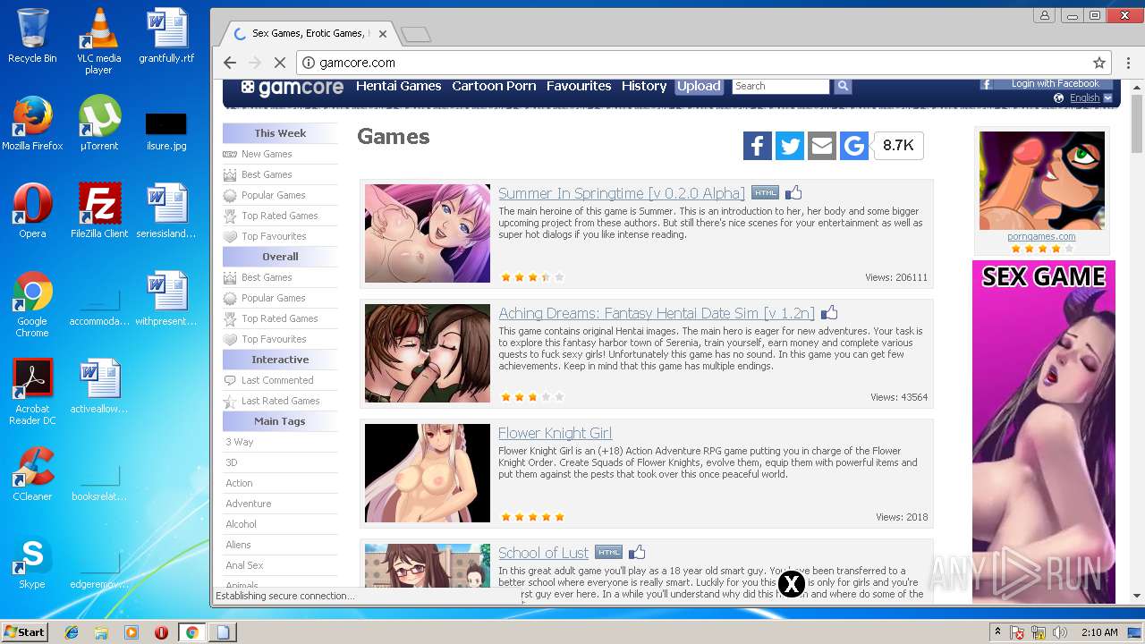Click the Upload button in the navbar

point(699,86)
